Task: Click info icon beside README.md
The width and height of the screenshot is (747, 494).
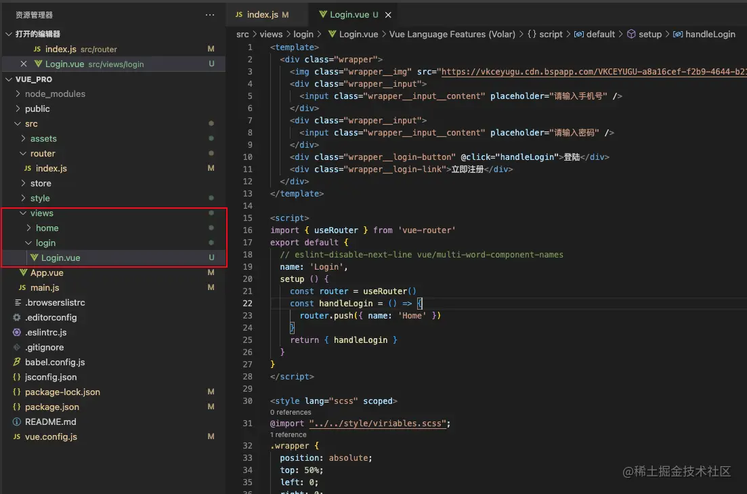Action: (x=17, y=421)
